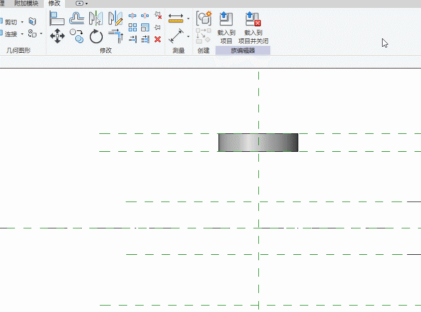Screen dimensions: 421x312
Task: Select the Aligned Dimension tool
Action: [x=176, y=36]
